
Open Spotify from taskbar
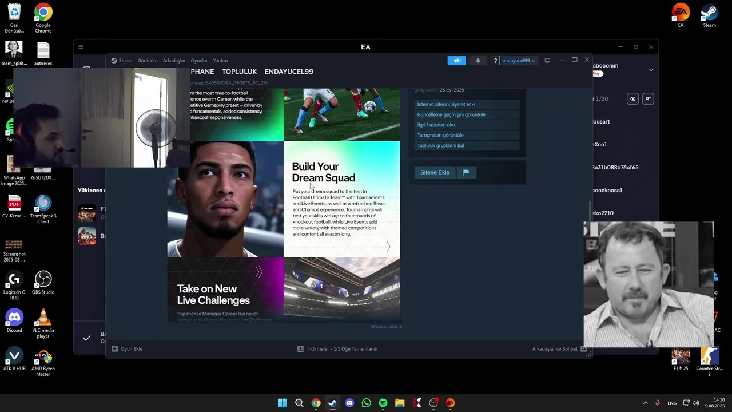(383, 403)
